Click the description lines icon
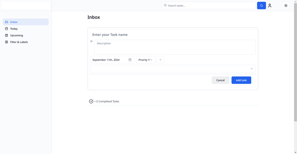297x154 pixels. [x=92, y=41]
